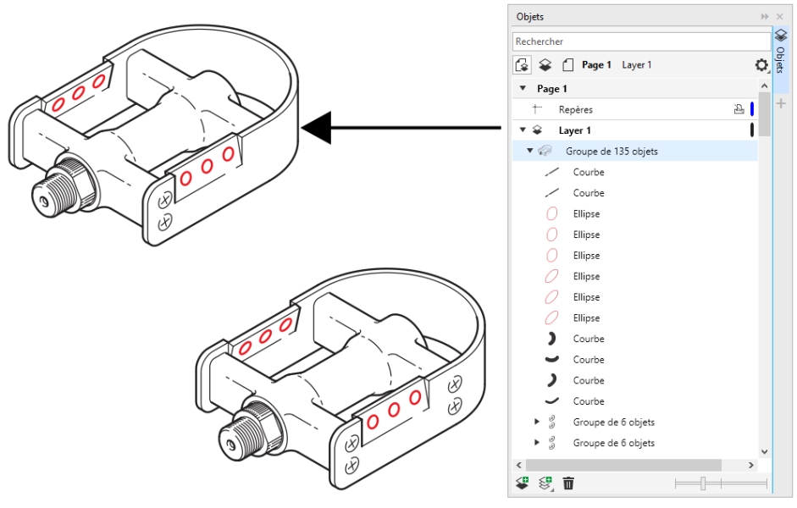The width and height of the screenshot is (797, 508).
Task: Click the blank page icon beside Page 1
Action: pos(567,65)
